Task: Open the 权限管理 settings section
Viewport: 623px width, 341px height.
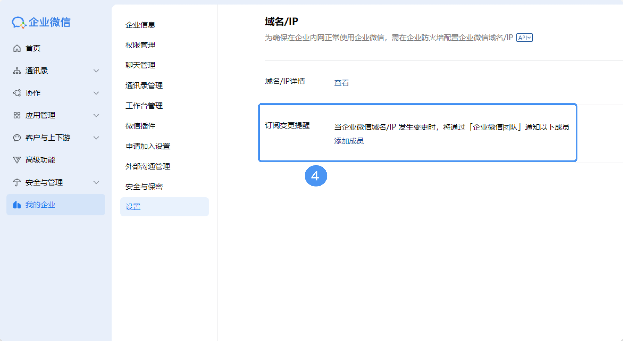Action: (x=141, y=45)
